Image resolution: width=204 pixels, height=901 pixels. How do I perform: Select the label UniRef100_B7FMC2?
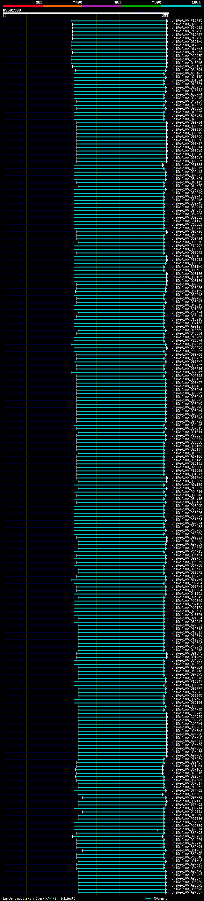click(x=186, y=804)
